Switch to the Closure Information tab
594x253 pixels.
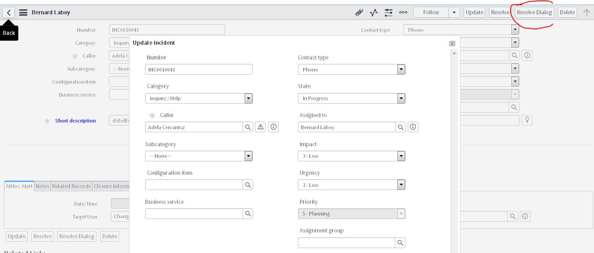click(111, 186)
